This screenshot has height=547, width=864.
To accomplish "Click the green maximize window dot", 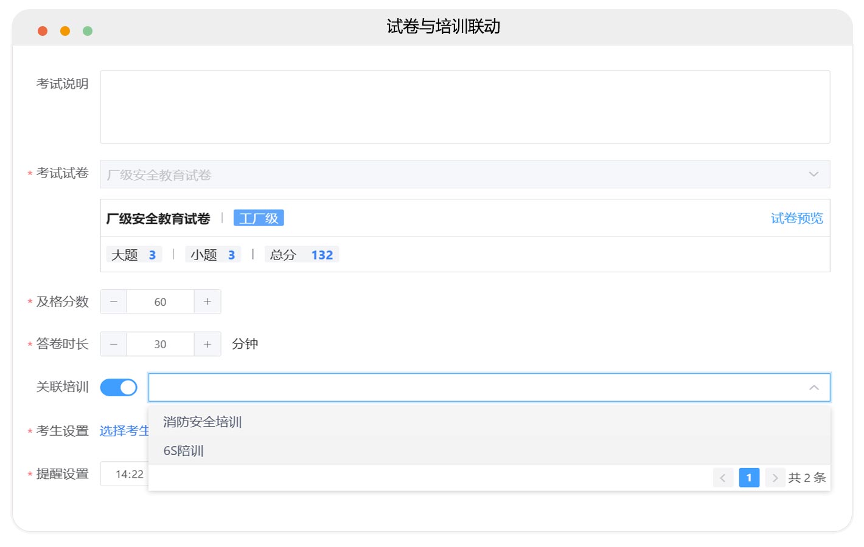I will tap(88, 31).
